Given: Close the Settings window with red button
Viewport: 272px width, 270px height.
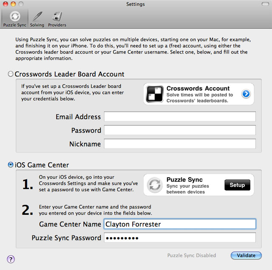Looking at the screenshot, I should coord(6,4).
